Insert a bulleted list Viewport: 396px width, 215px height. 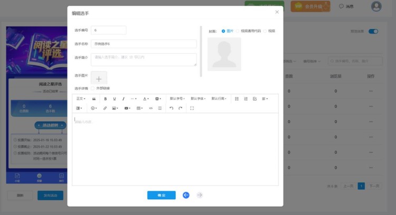pyautogui.click(x=237, y=99)
